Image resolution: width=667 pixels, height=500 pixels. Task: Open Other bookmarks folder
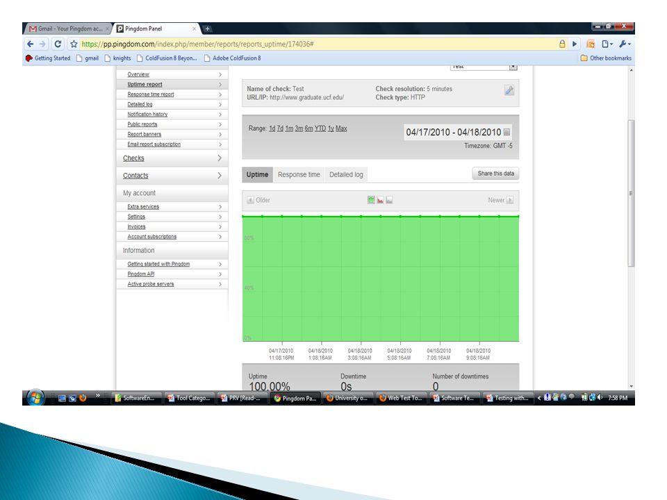pyautogui.click(x=606, y=58)
